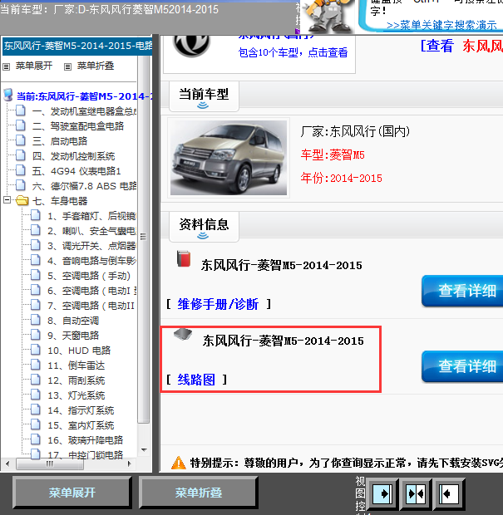Select 5、空调电路（手动） tree item
503x515 pixels.
[x=89, y=276]
